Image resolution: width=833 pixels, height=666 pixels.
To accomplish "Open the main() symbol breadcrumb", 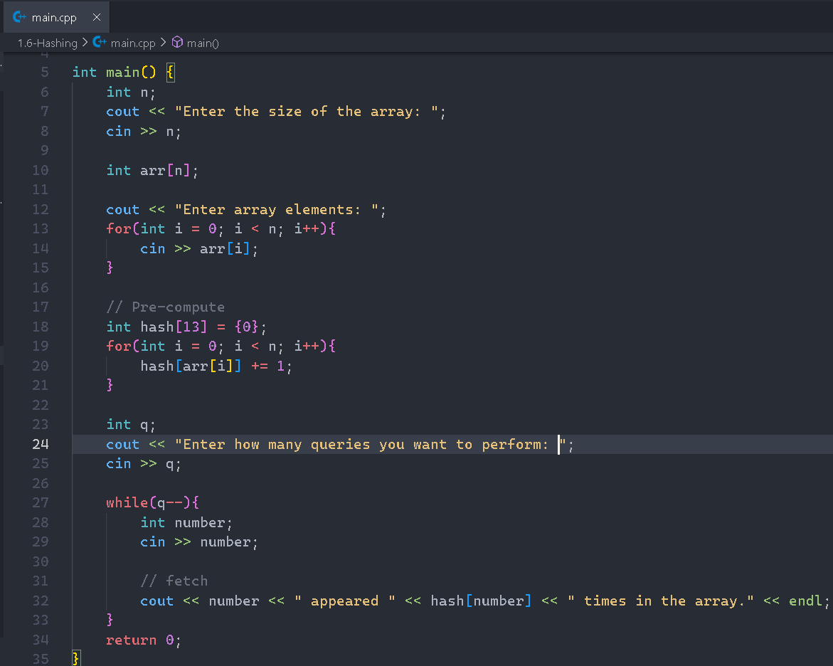I will pos(203,43).
